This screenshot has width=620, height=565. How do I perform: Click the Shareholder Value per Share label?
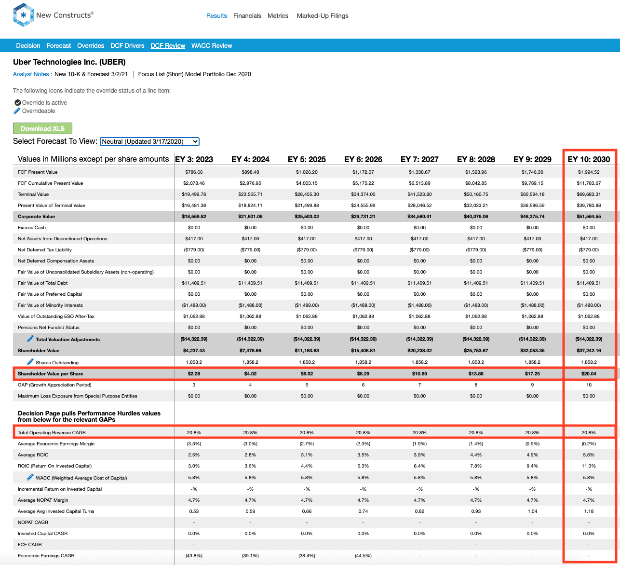51,374
